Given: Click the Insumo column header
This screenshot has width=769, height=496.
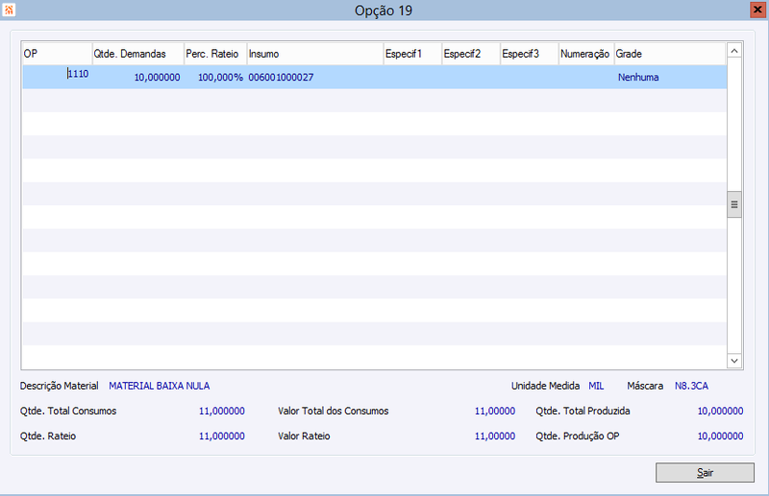Looking at the screenshot, I should 315,54.
